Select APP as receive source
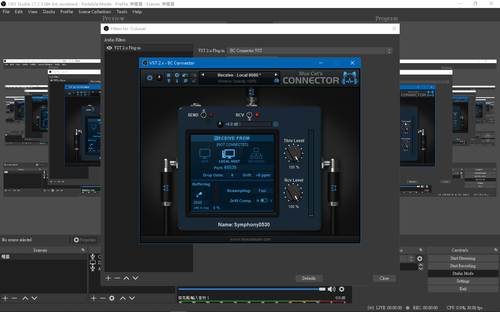 pos(205,156)
